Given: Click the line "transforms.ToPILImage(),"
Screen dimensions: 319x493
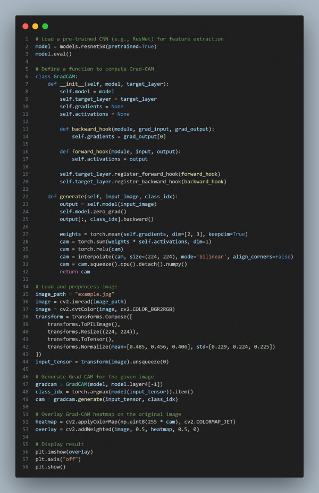Looking at the screenshot, I should pyautogui.click(x=84, y=325).
